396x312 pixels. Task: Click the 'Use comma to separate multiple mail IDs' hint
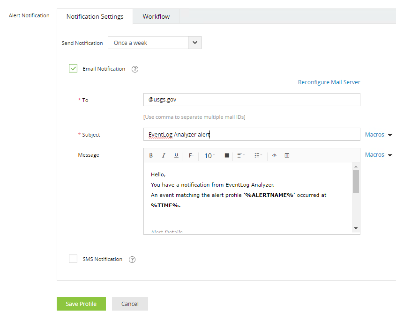pos(194,117)
